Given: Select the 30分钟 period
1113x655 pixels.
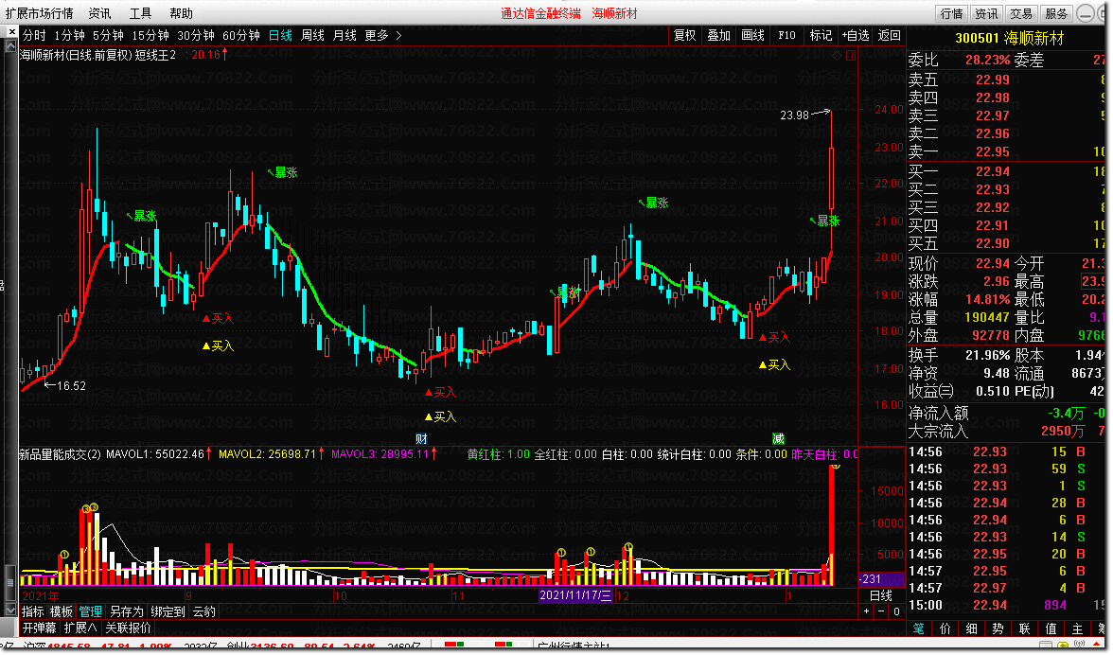Looking at the screenshot, I should click(196, 35).
